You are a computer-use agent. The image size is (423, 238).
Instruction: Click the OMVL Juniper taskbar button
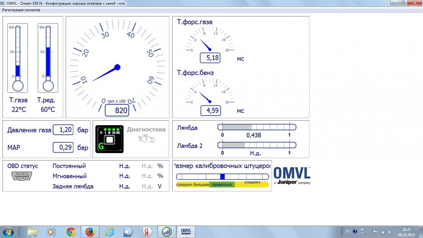click(x=185, y=232)
